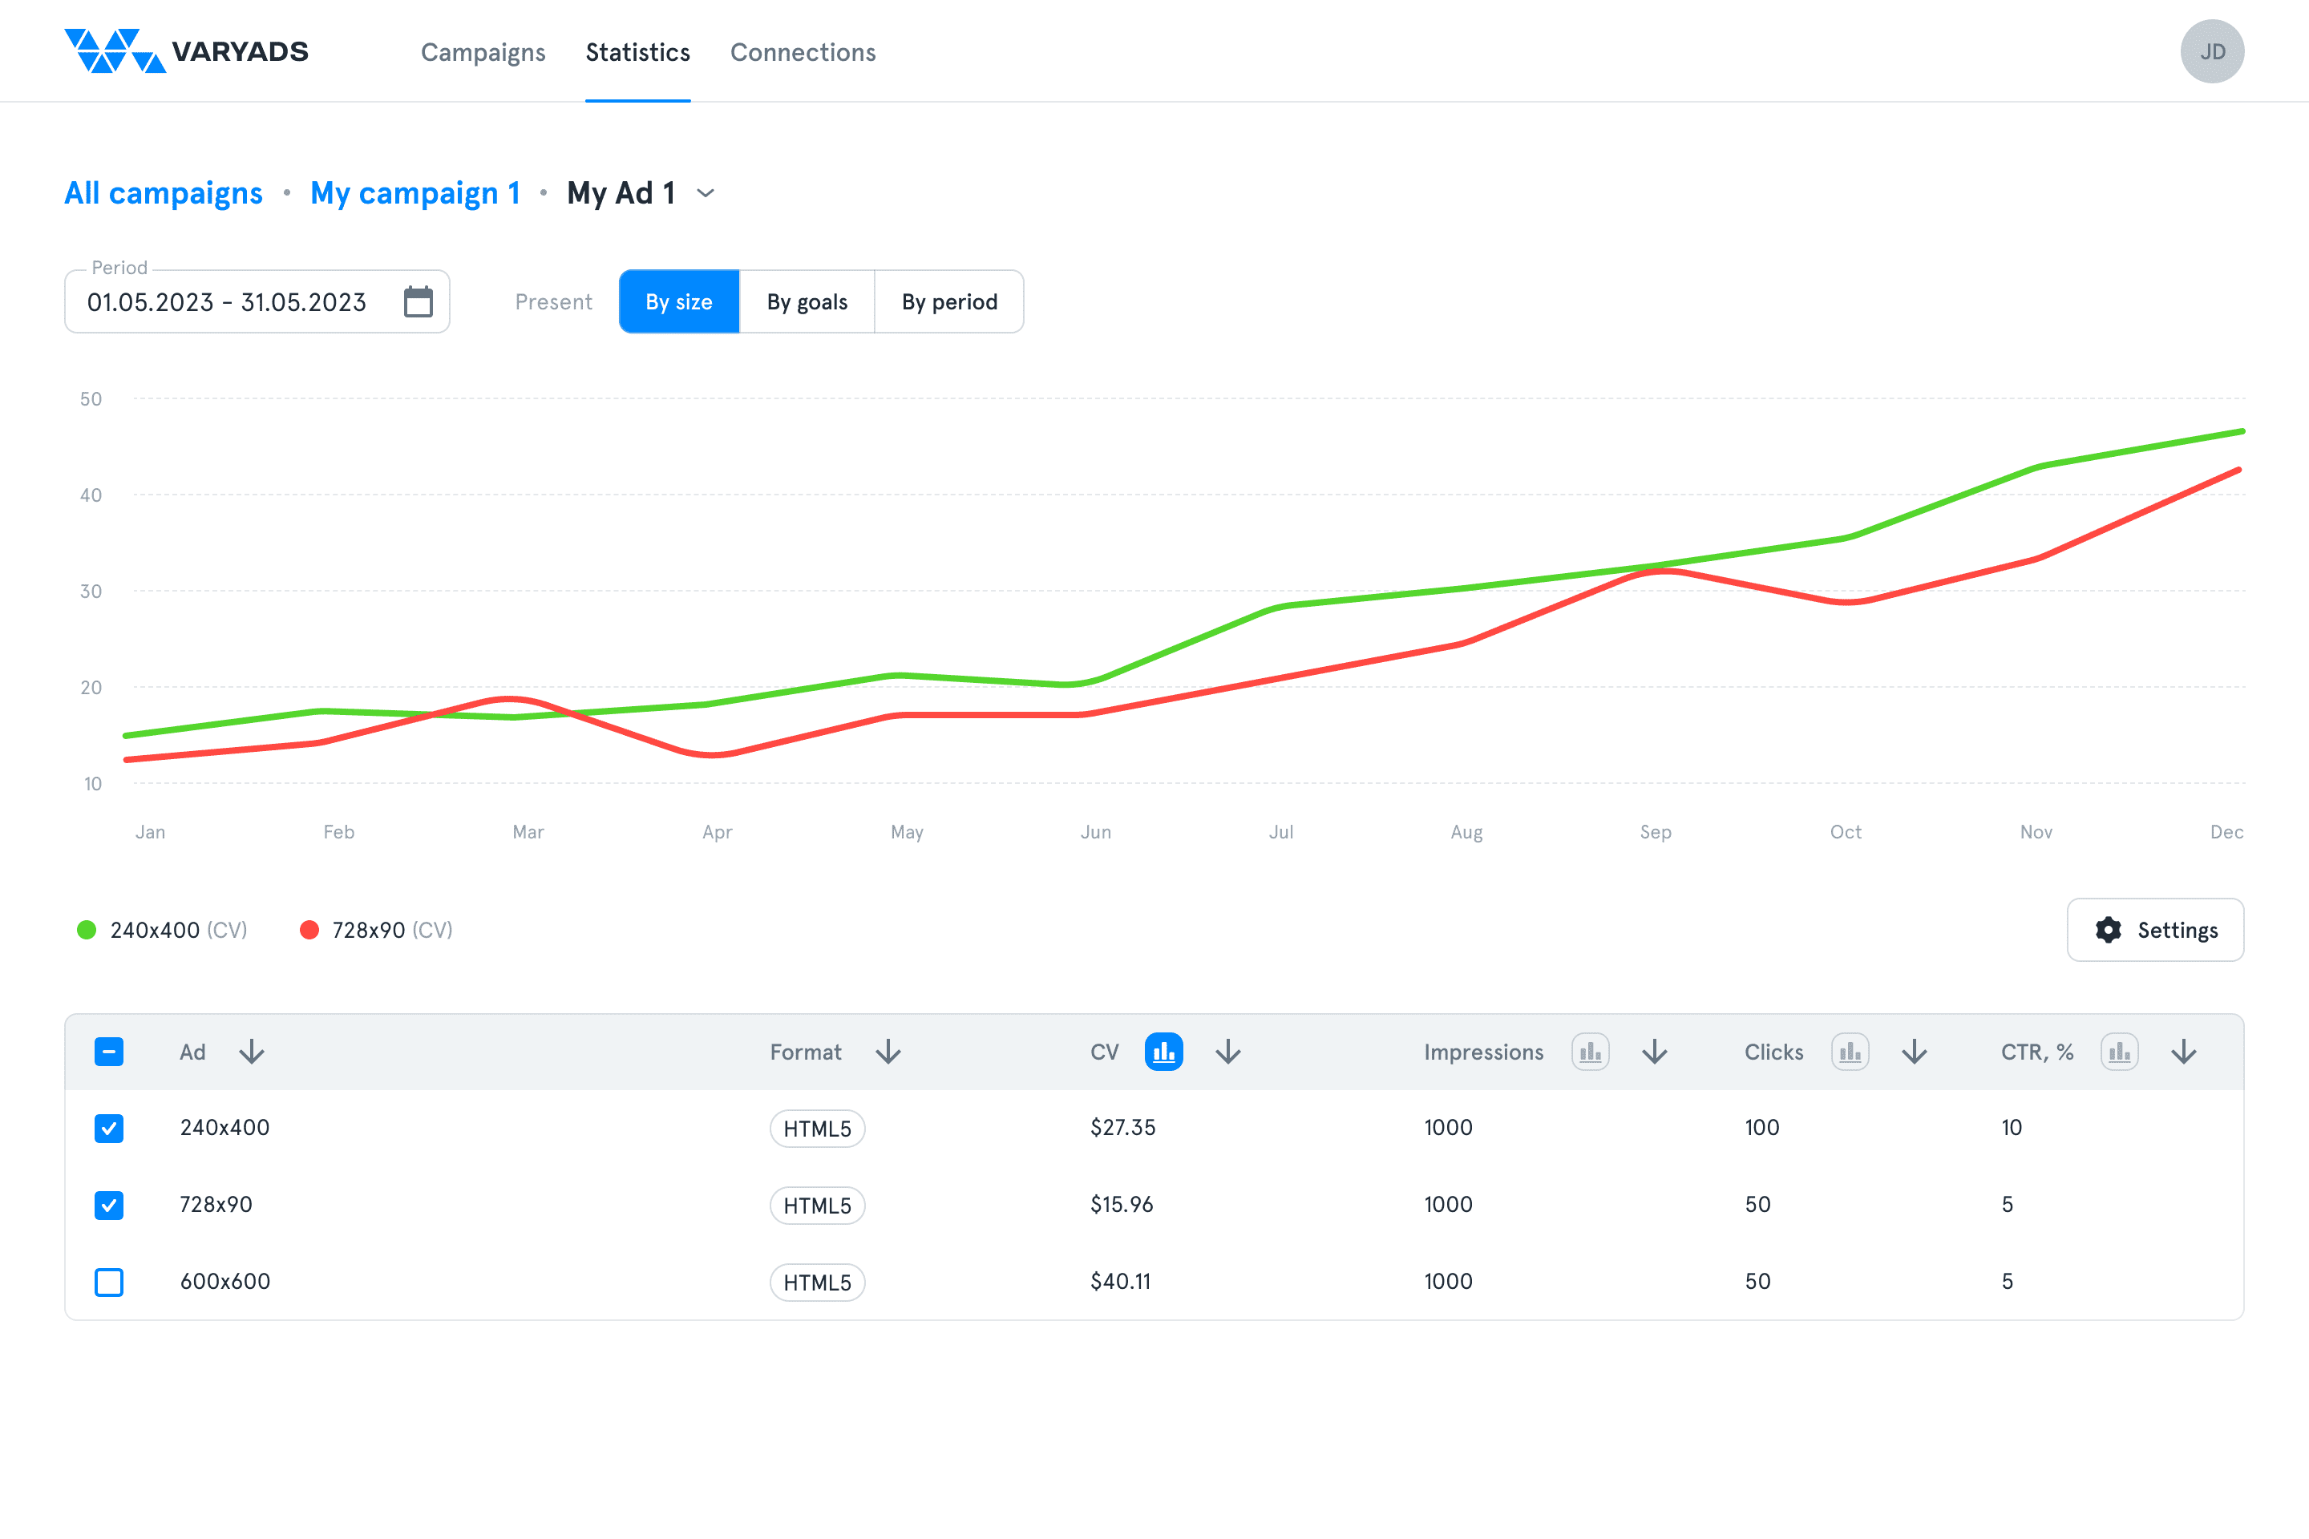The height and width of the screenshot is (1539, 2309).
Task: Expand the My Ad 1 dropdown chevron
Action: [706, 193]
